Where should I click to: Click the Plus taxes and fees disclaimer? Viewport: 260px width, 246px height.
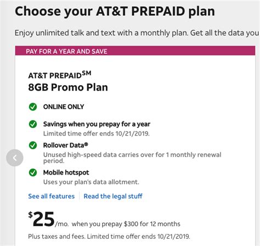(x=109, y=236)
